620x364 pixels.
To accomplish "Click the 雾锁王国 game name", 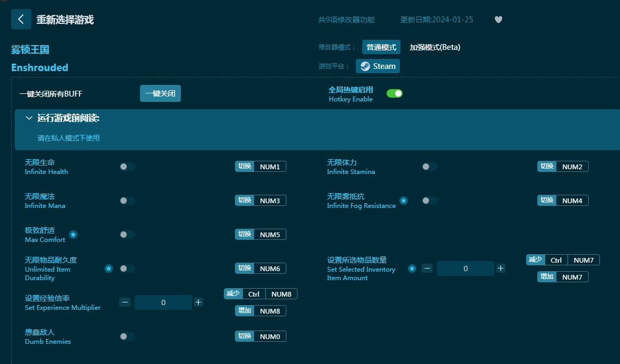I will tap(30, 49).
